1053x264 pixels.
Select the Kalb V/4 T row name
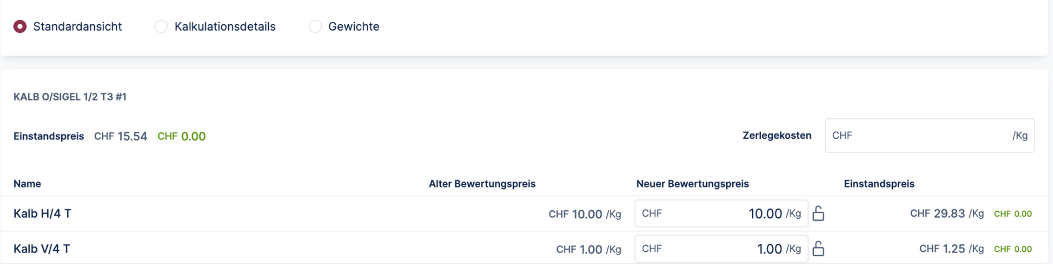(42, 249)
